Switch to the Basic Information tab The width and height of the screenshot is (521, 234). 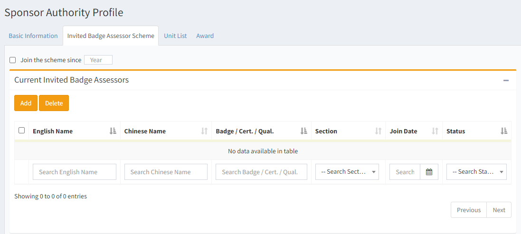[x=33, y=36]
